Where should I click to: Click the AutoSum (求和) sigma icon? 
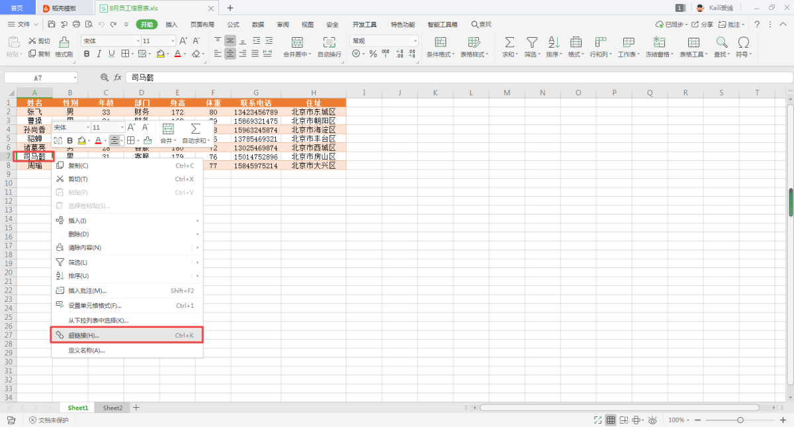click(509, 42)
